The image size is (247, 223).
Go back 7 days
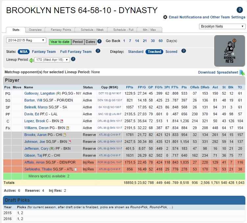coord(130,41)
